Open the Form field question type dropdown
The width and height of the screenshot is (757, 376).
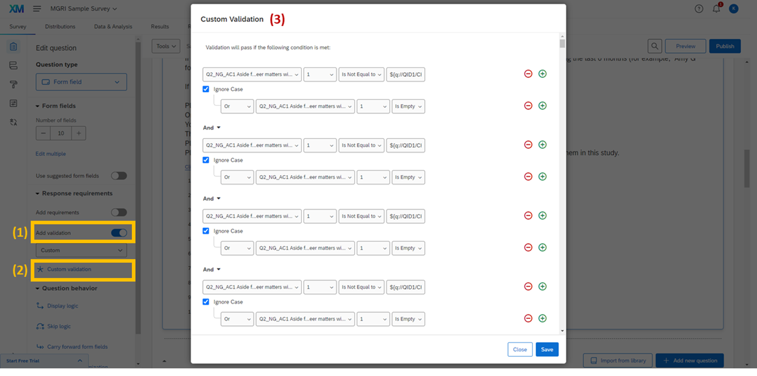coord(81,81)
